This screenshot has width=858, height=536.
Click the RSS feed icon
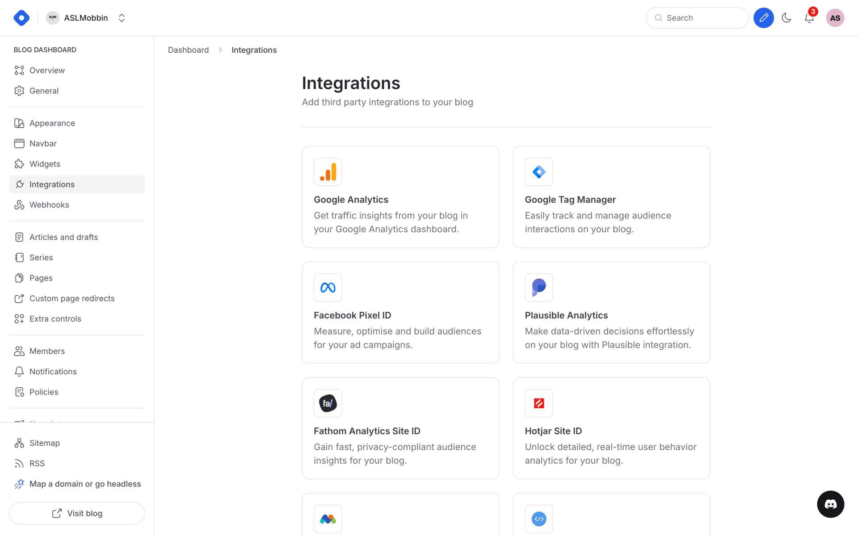[x=19, y=464]
